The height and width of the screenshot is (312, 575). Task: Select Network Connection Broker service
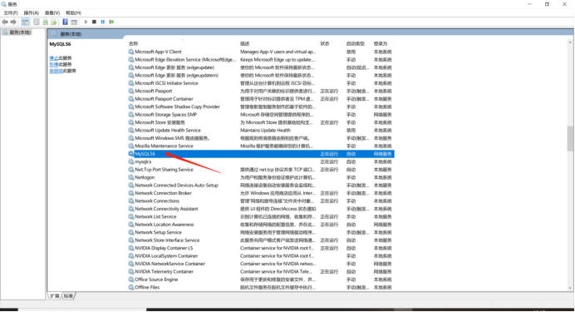(x=163, y=193)
